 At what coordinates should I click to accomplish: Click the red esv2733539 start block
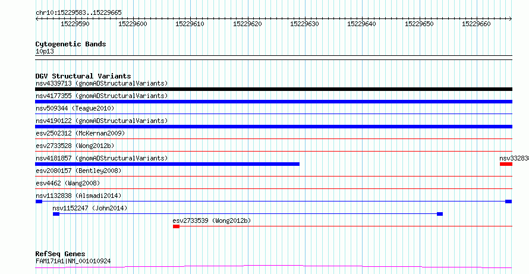(176, 226)
